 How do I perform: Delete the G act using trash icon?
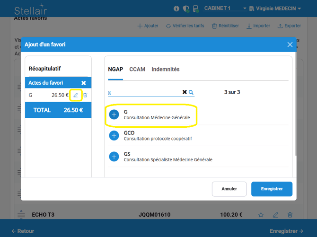85,95
